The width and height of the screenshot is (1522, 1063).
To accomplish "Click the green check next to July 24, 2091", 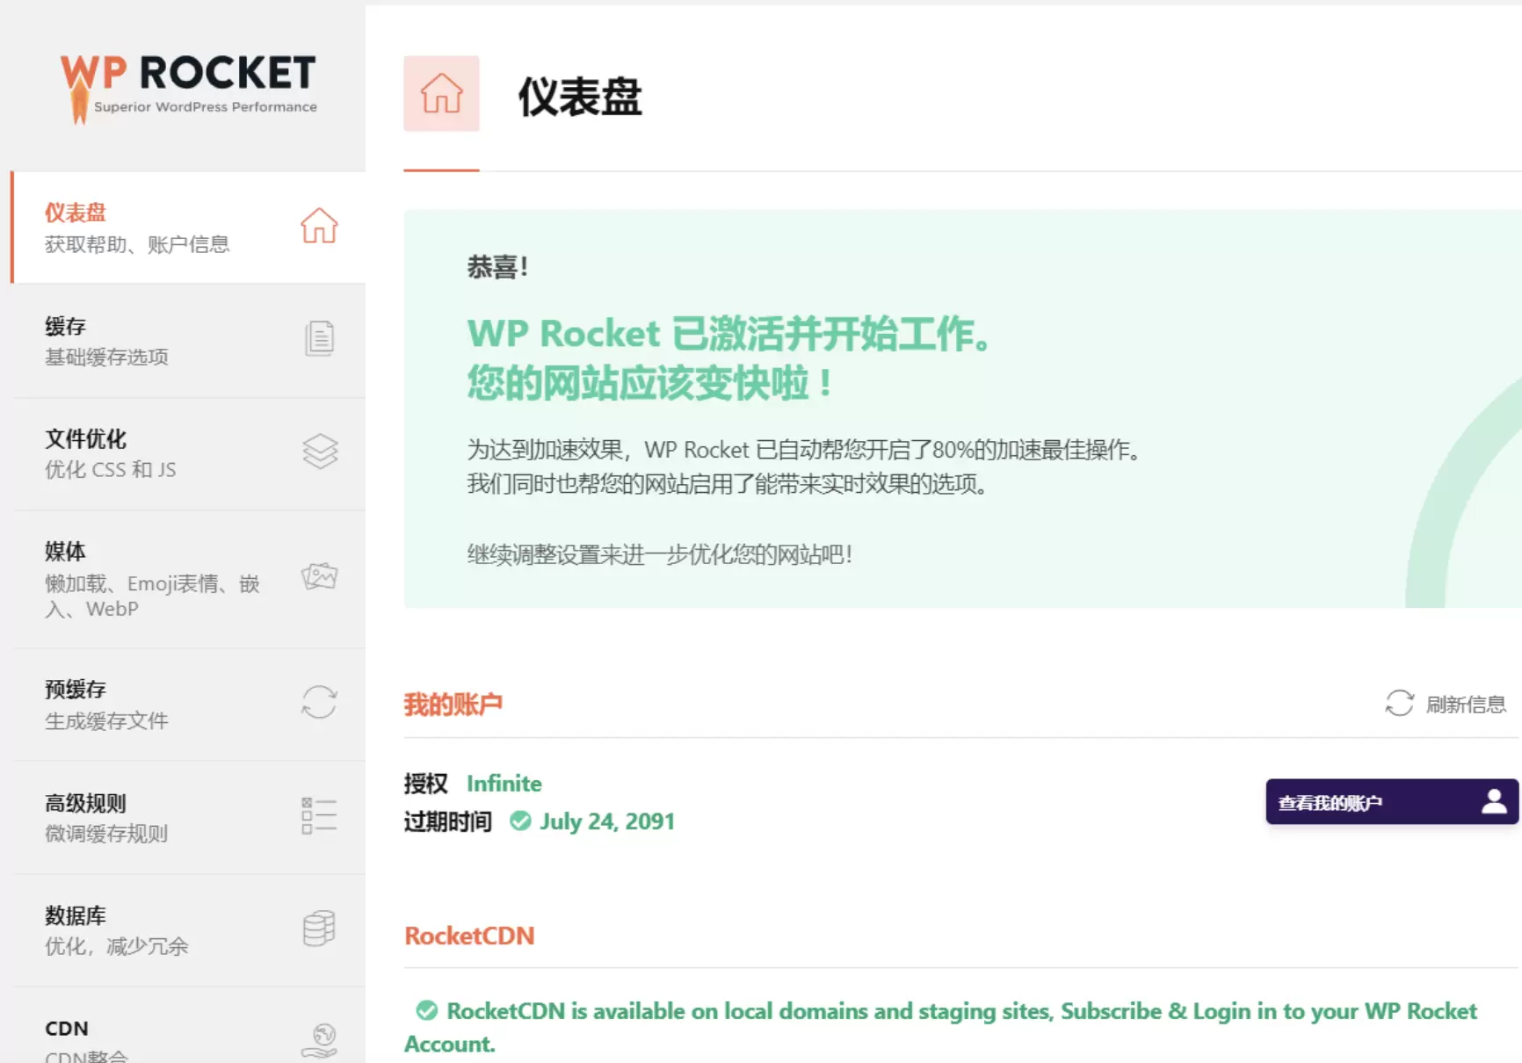I will (x=520, y=821).
